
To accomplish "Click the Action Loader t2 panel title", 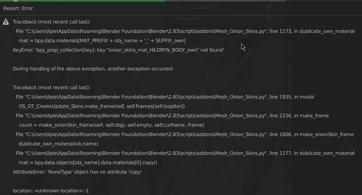I will tap(196, 7).
